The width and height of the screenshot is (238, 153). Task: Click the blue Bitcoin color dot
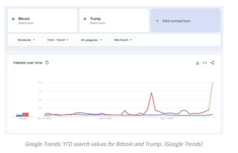click(13, 19)
